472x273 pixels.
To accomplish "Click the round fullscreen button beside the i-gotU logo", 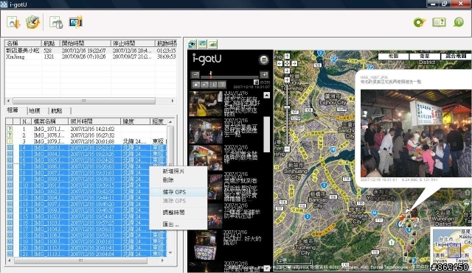I will (x=264, y=60).
